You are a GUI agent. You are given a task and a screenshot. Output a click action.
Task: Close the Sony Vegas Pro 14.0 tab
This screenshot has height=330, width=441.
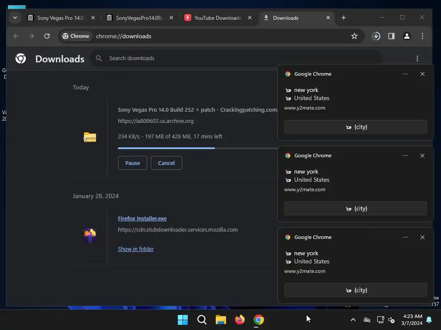point(93,18)
